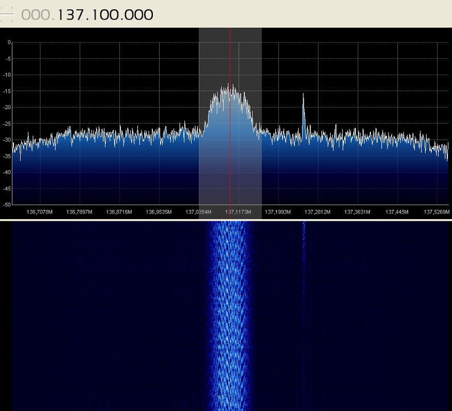Click the 137,445M frequency axis label

397,212
